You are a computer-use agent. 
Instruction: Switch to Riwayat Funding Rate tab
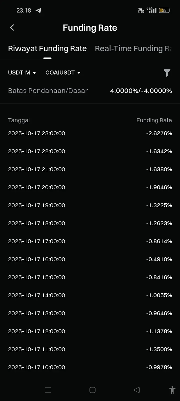[x=47, y=48]
